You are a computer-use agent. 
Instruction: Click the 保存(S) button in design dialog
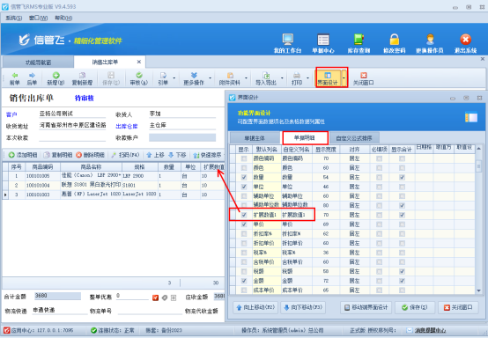415,307
